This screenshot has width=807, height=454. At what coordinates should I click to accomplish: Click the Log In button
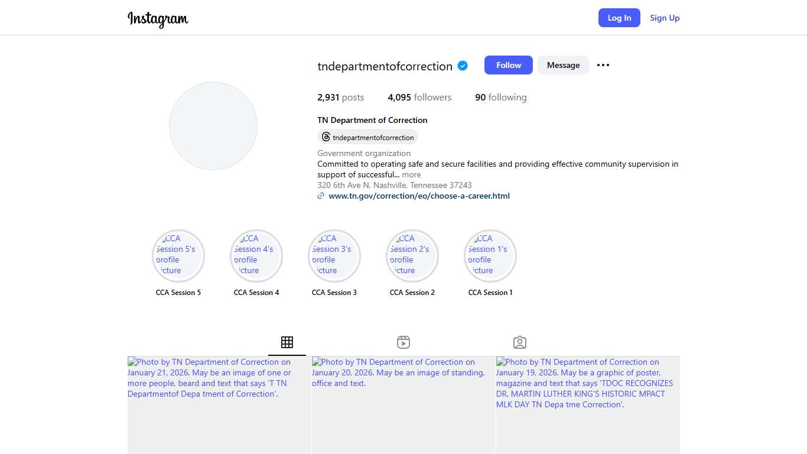click(x=619, y=18)
